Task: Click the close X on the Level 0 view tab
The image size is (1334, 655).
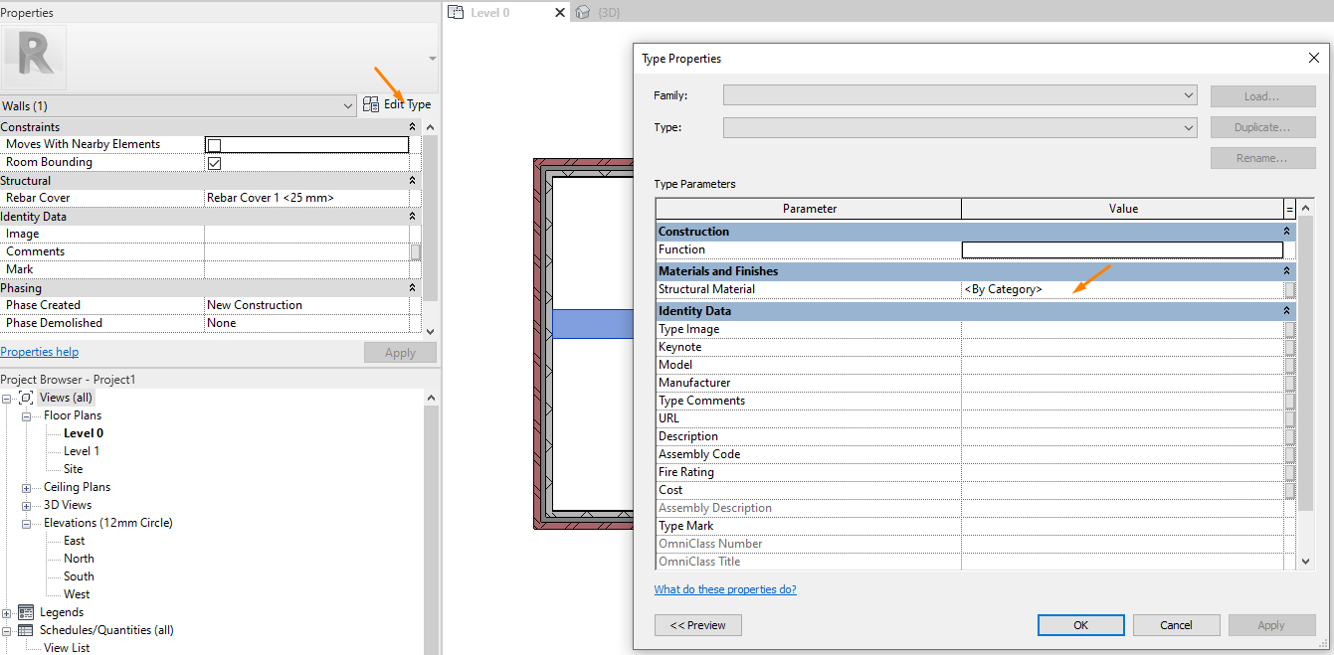Action: [559, 14]
